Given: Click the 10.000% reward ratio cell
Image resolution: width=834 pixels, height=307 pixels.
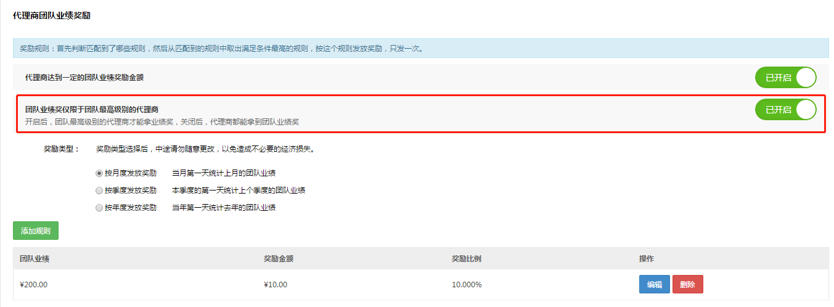Looking at the screenshot, I should (x=467, y=285).
